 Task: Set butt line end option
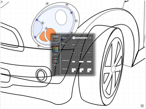pyautogui.click(x=73, y=62)
